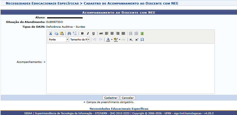Align text left

click(x=107, y=33)
